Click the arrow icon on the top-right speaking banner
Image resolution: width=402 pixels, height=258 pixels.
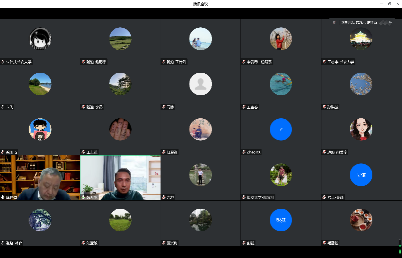[391, 23]
